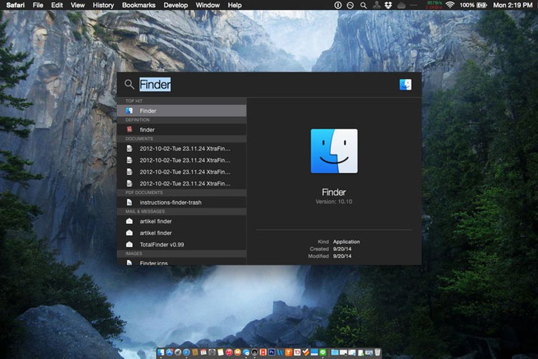Open the Dropbox menu bar icon
Image resolution: width=538 pixels, height=359 pixels.
click(x=388, y=5)
